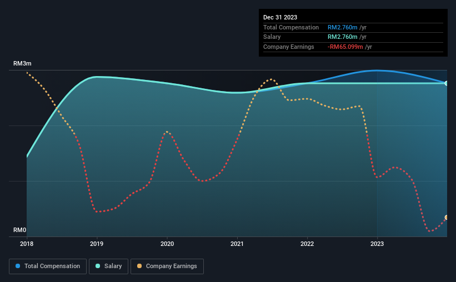This screenshot has width=456, height=282.
Task: Click the orange Company Earnings legend dot
Action: (139, 266)
